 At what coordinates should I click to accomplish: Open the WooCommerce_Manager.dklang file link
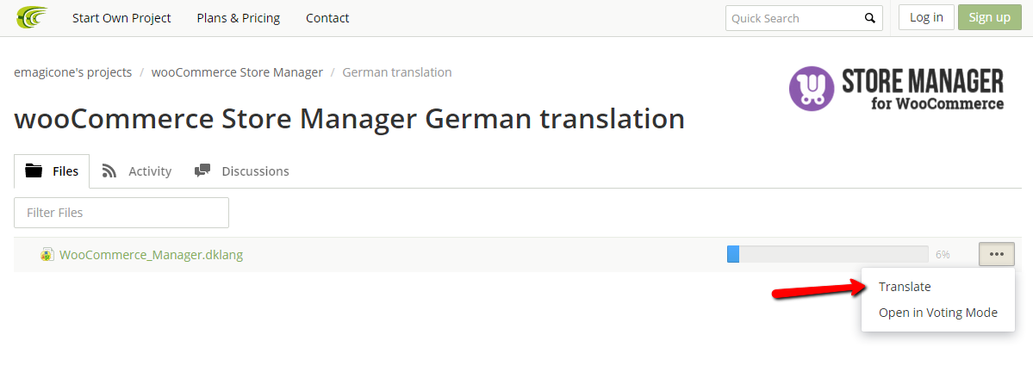(151, 255)
